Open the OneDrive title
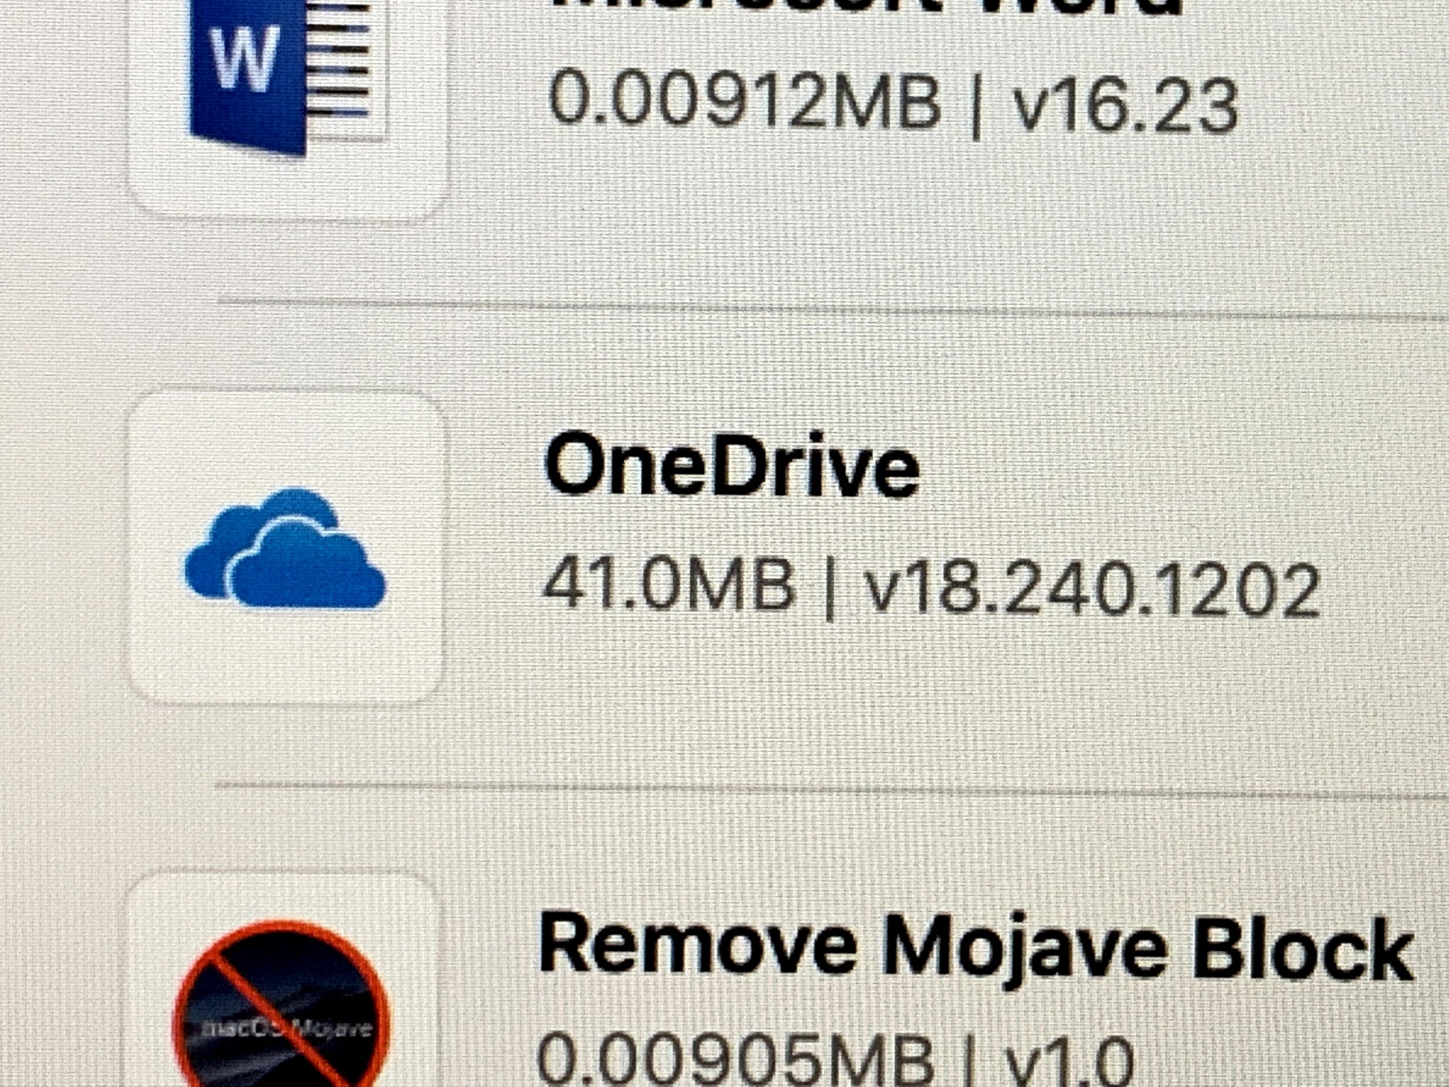Viewport: 1449px width, 1087px height. click(x=731, y=464)
